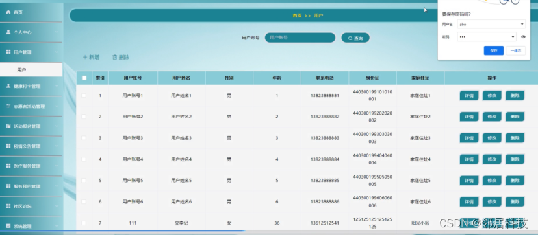Click the 家庭住址 column header

pos(420,78)
